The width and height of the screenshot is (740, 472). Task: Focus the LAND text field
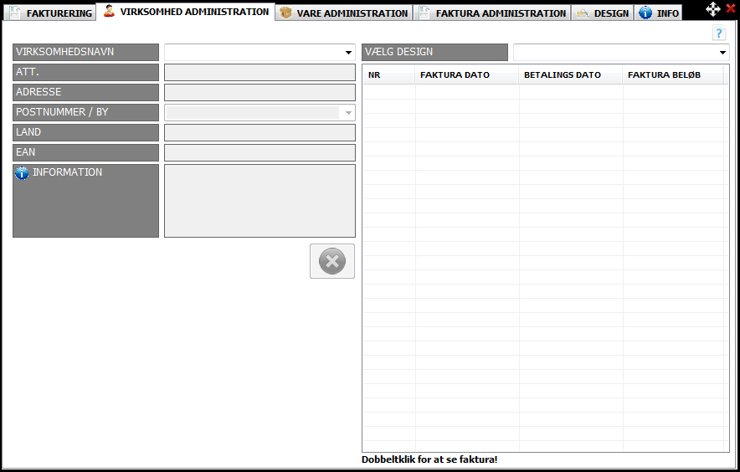260,132
